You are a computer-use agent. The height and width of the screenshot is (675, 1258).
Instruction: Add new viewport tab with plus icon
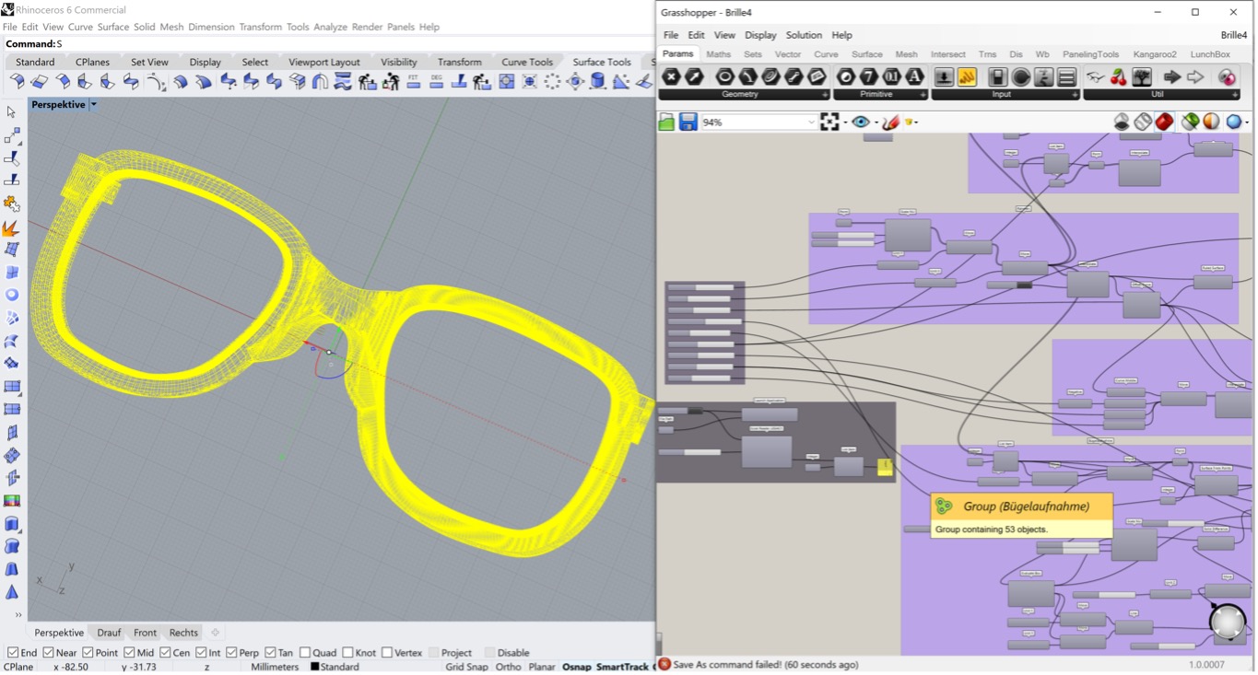(215, 633)
